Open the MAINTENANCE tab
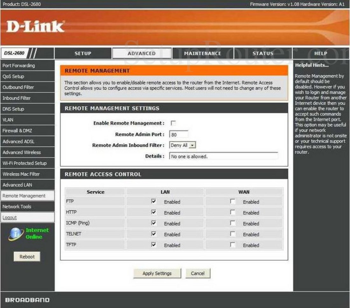This screenshot has width=350, height=308. point(202,53)
